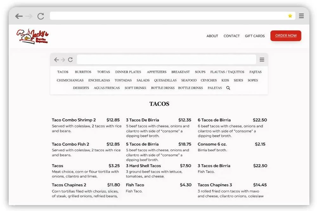Select the Ceviches category

(209, 80)
